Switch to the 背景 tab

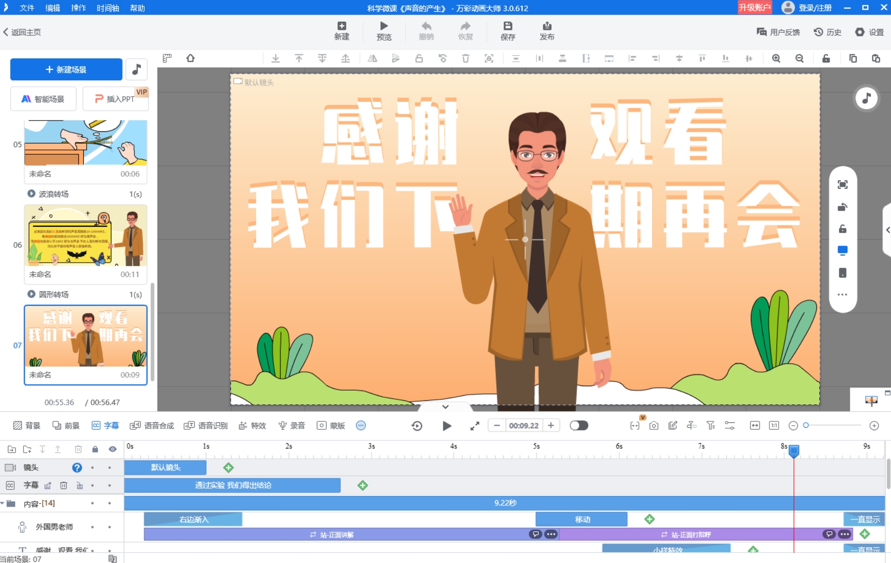pyautogui.click(x=26, y=425)
